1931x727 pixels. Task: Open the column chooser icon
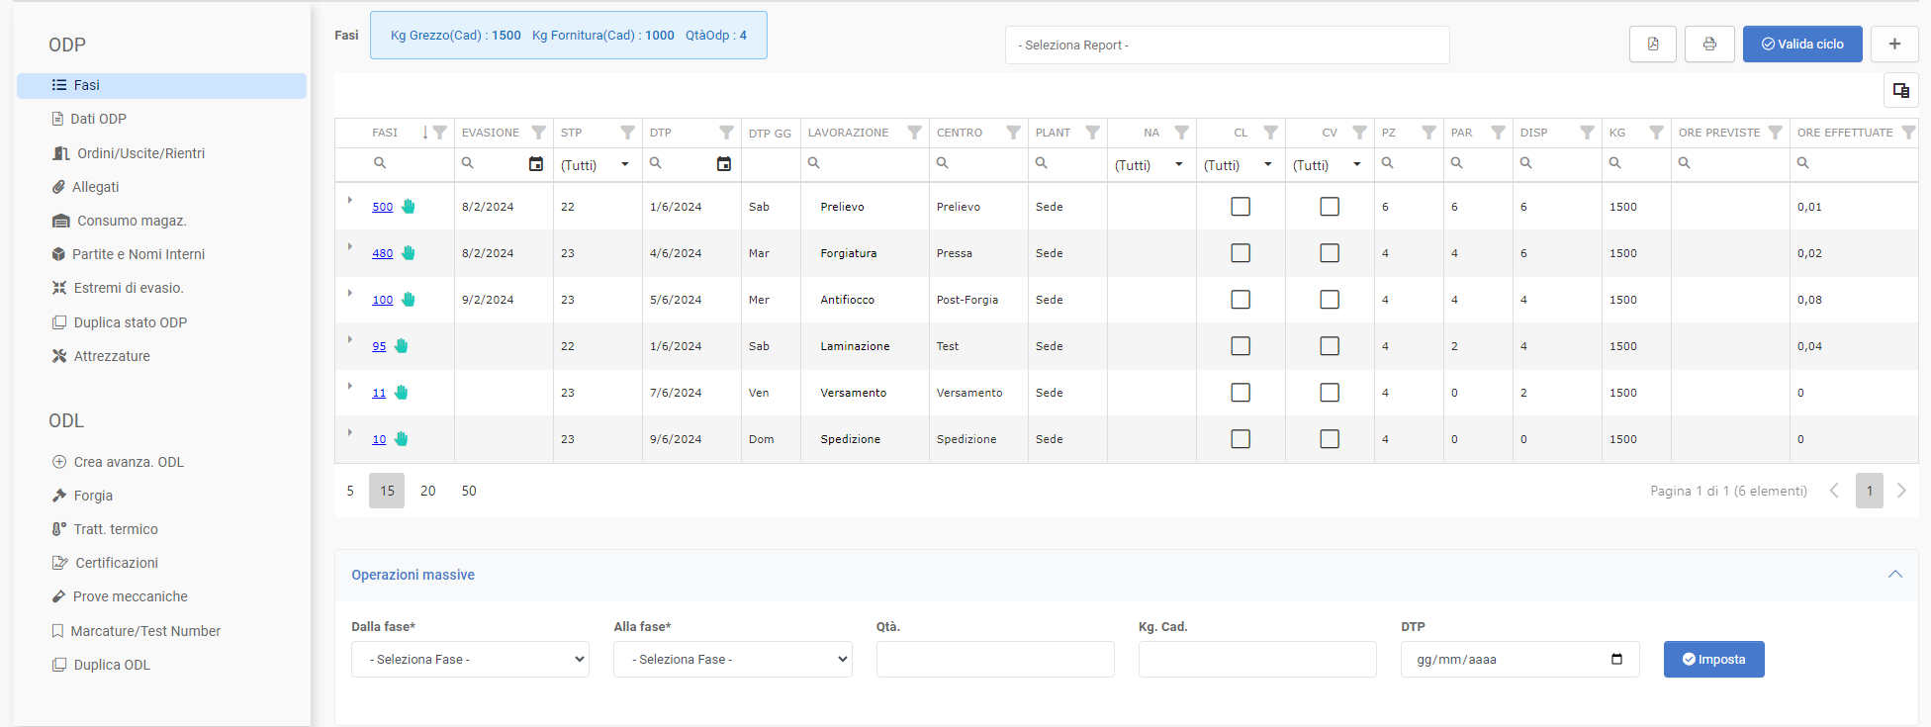(1900, 90)
